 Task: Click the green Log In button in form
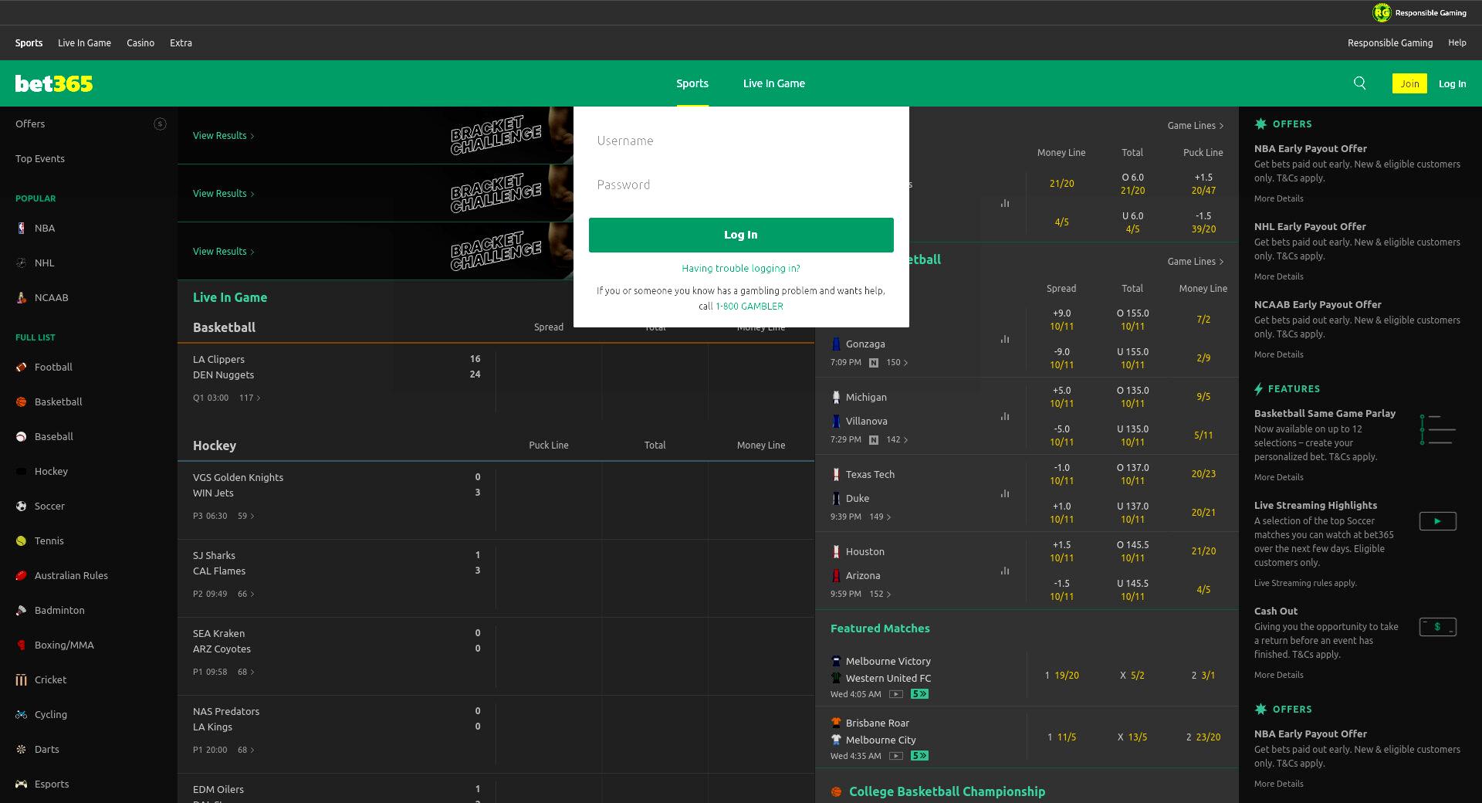741,235
